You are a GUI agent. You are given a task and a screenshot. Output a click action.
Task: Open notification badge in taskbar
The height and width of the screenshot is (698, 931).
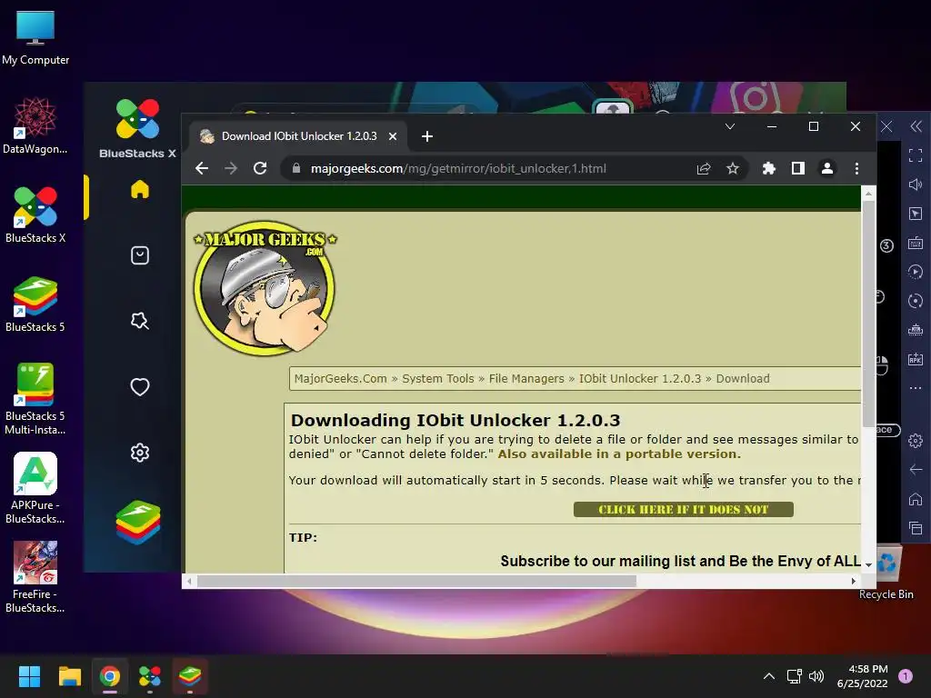(906, 676)
